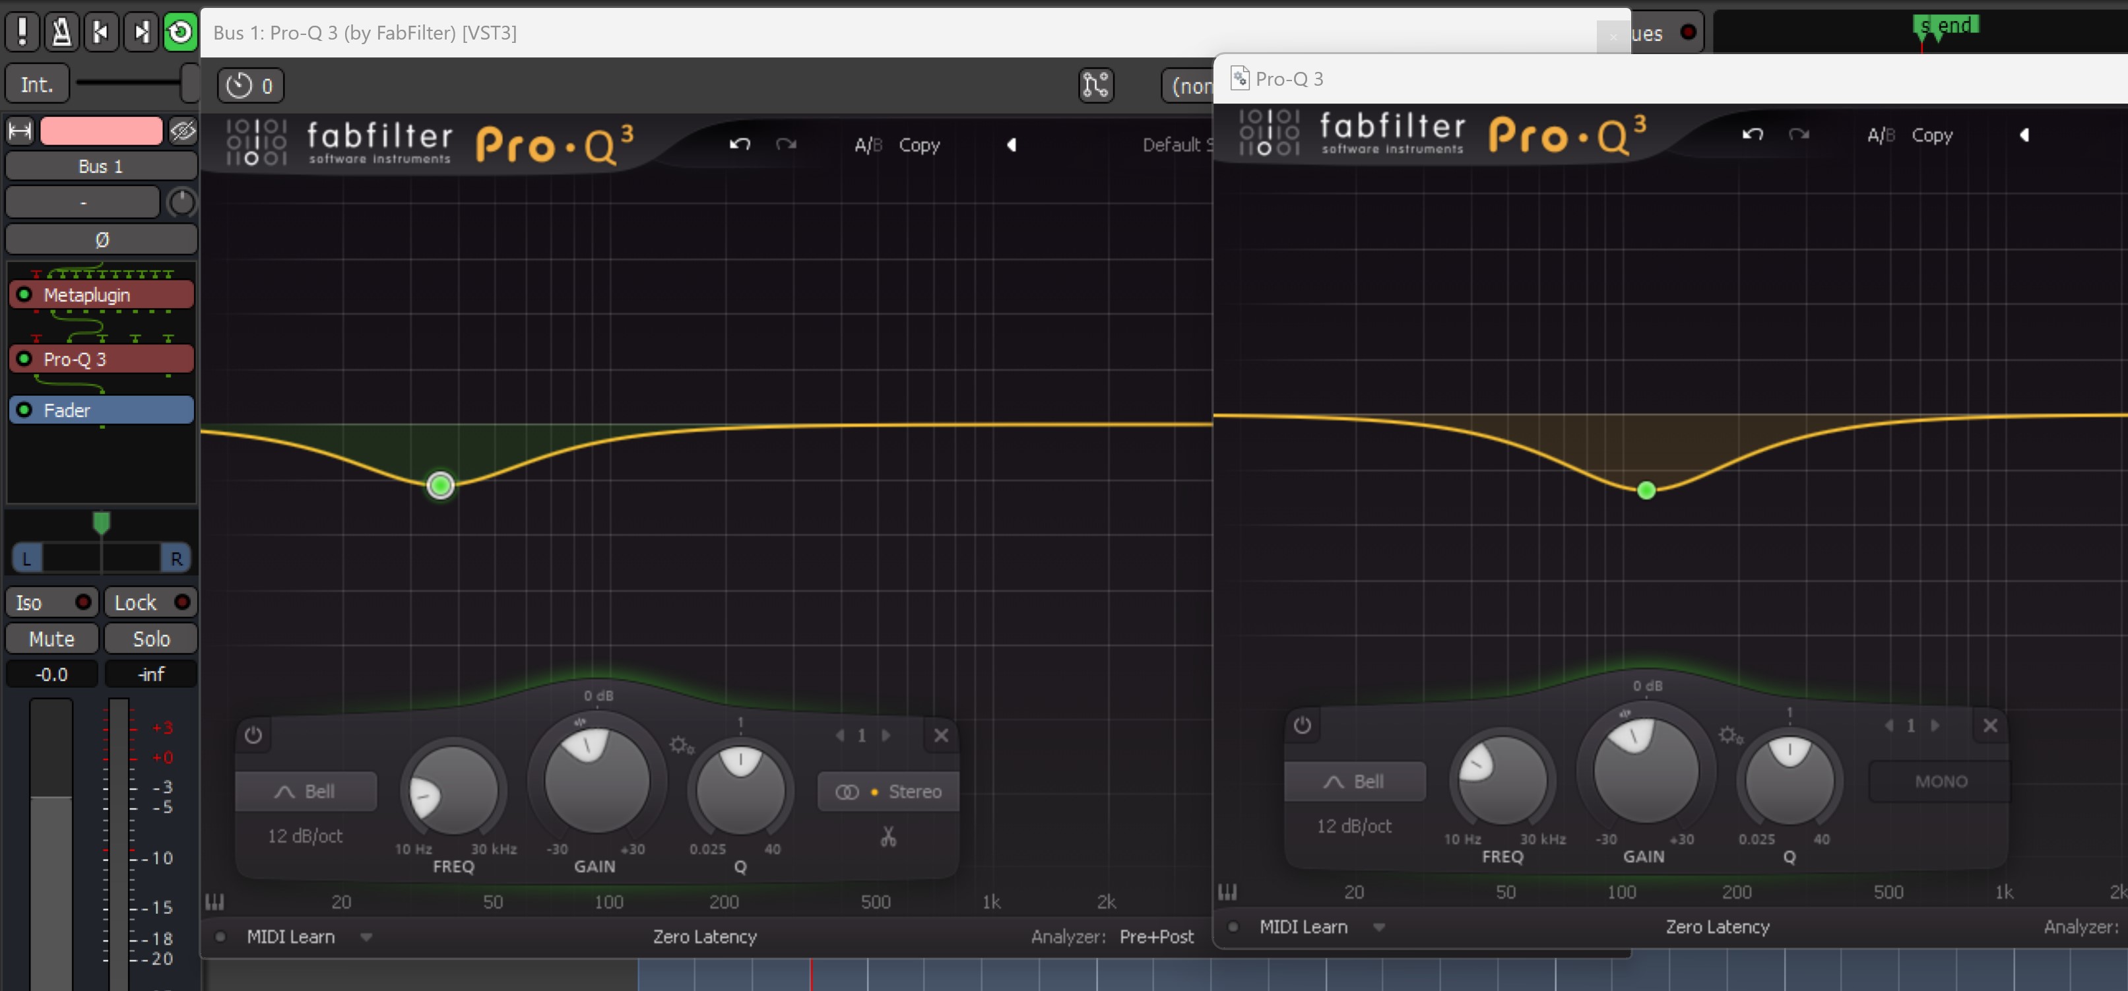Open the Bell filter shape dropdown in left plugin
This screenshot has height=991, width=2128.
click(306, 791)
